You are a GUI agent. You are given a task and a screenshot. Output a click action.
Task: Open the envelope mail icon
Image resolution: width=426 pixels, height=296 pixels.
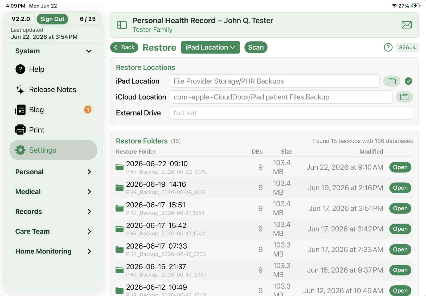click(407, 25)
